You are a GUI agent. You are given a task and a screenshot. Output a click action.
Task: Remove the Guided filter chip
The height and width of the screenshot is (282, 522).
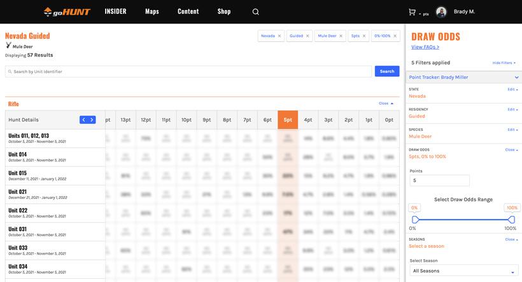(307, 36)
